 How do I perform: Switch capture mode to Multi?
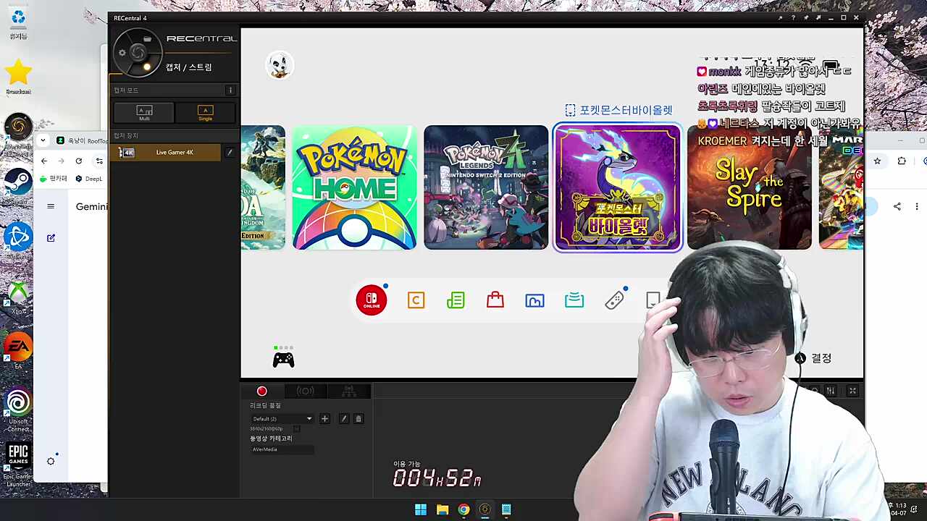pyautogui.click(x=144, y=112)
